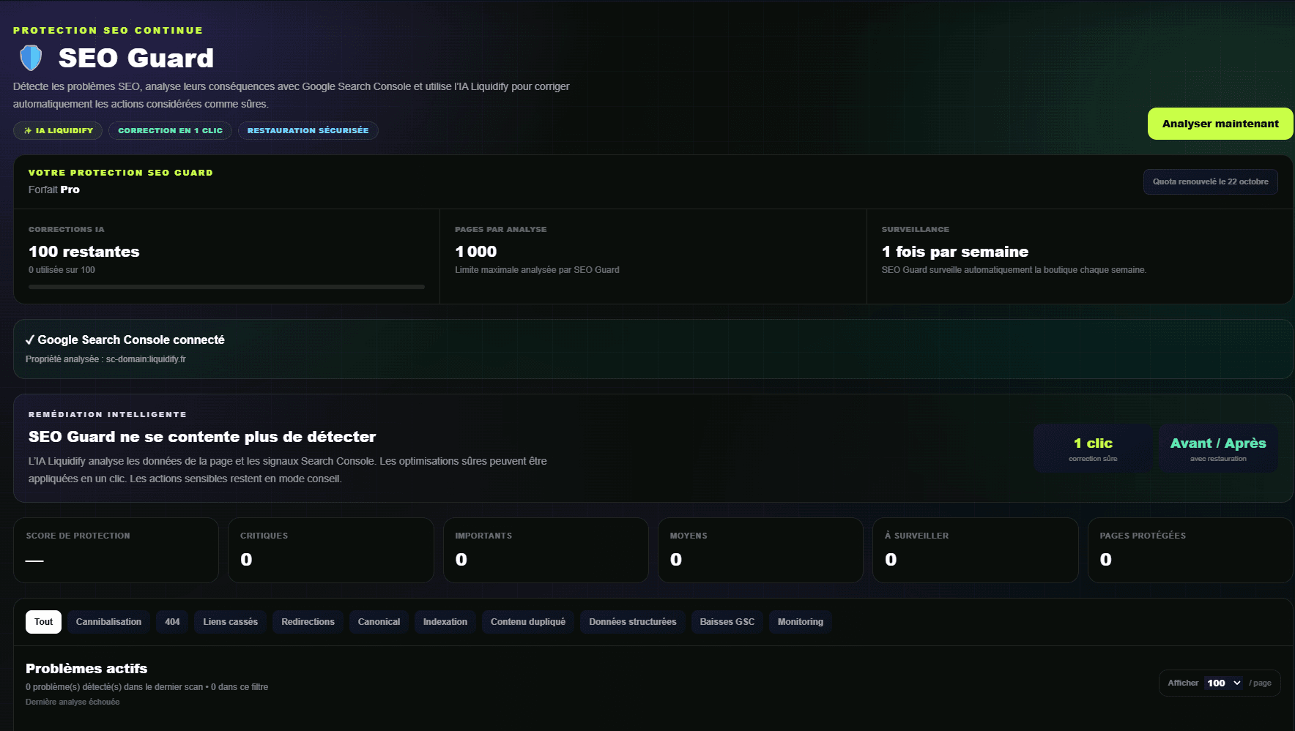Click the 100 restantes value
This screenshot has height=731, width=1295.
click(x=84, y=252)
